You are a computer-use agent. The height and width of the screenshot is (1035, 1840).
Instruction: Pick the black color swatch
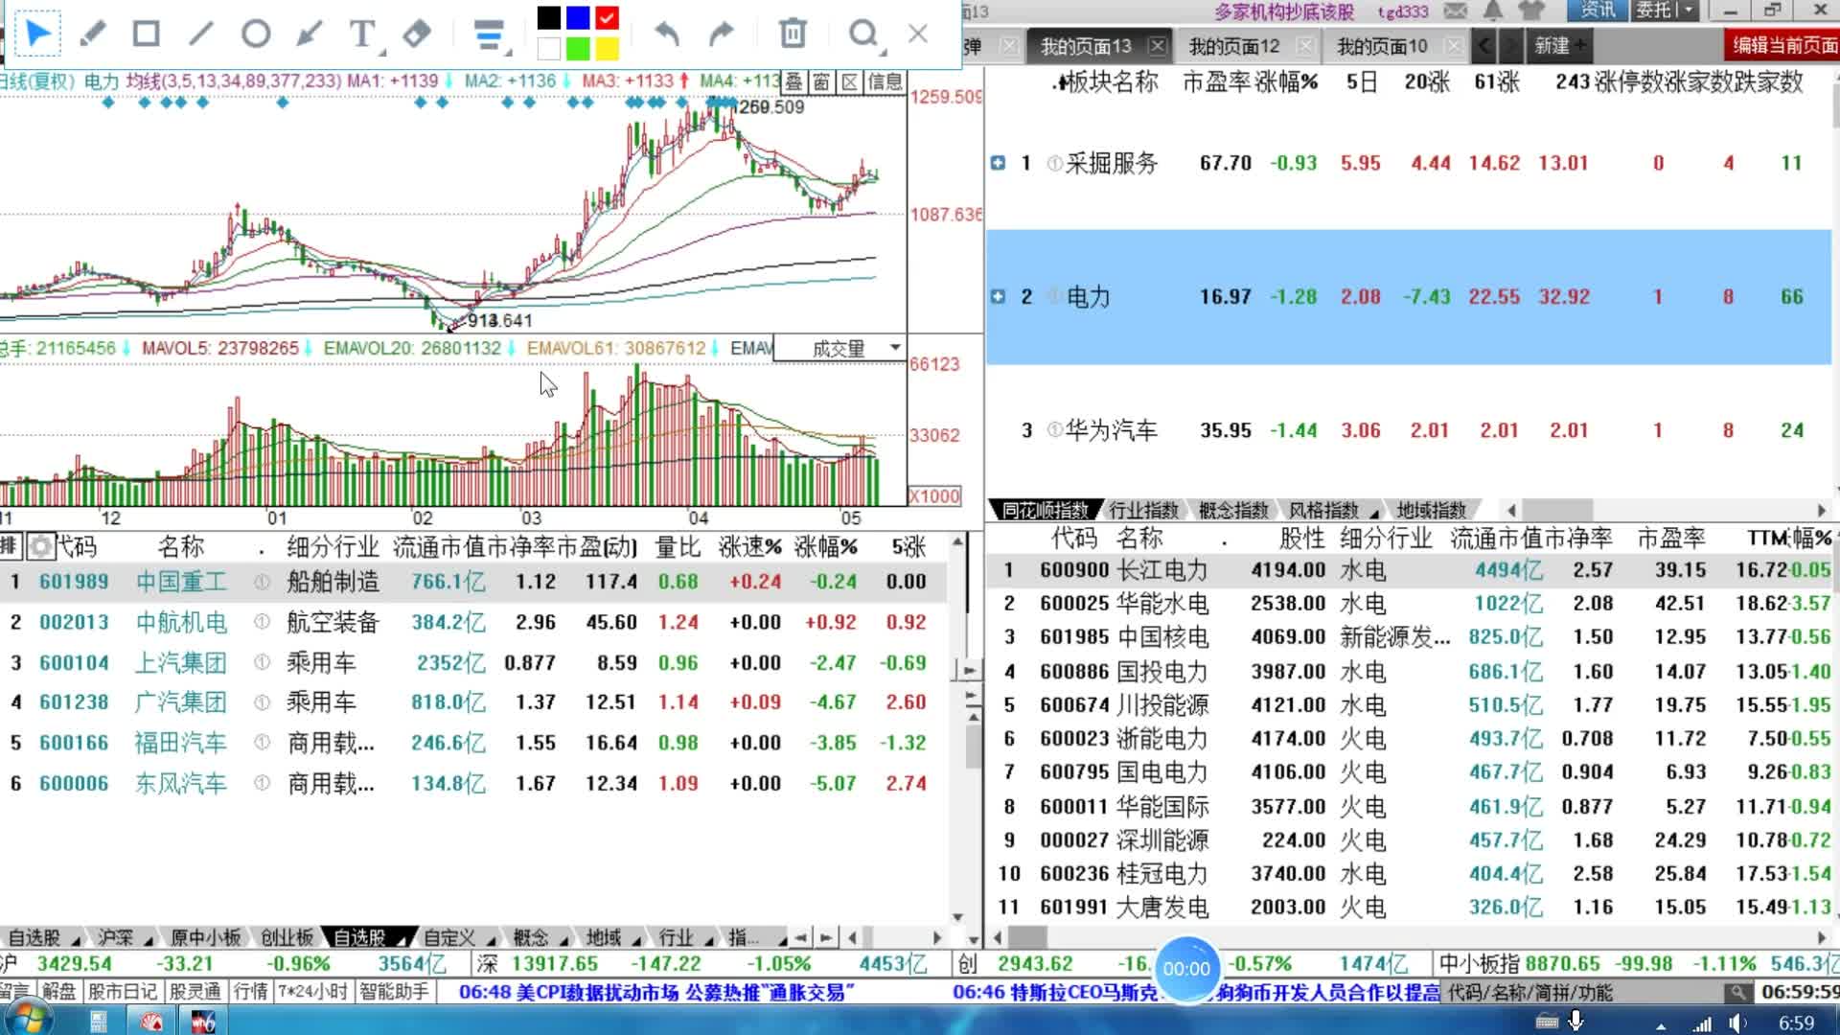549,18
